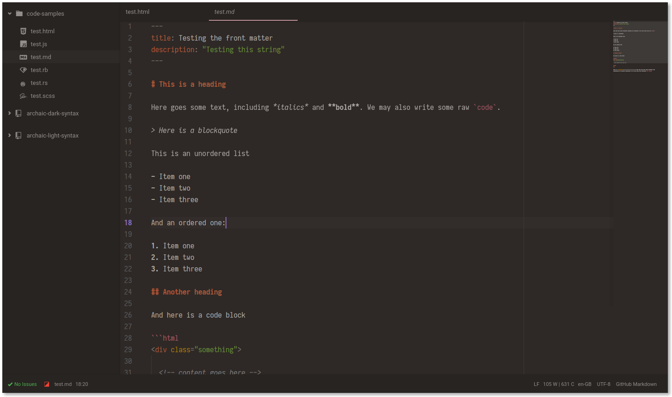
Task: Click the div class="something" line
Action: [x=196, y=349]
